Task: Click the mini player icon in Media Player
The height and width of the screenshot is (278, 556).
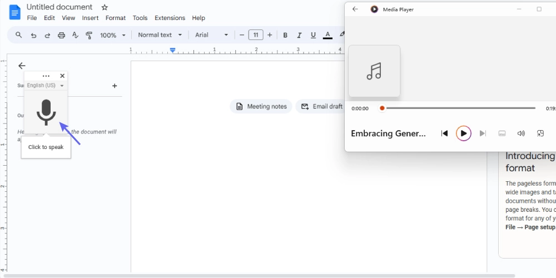Action: point(540,133)
